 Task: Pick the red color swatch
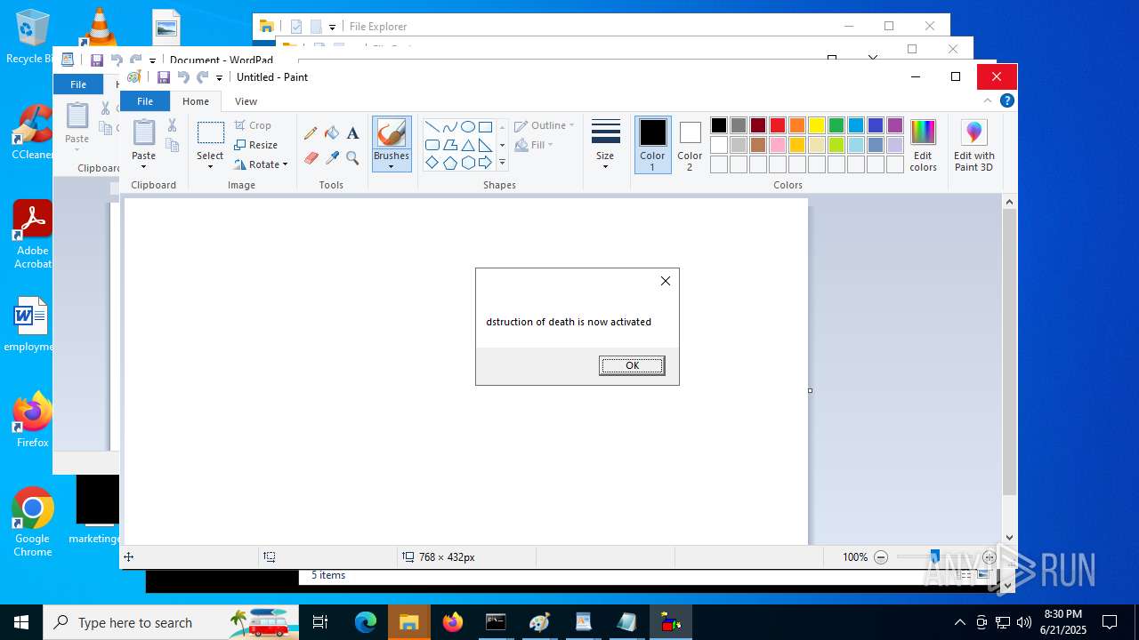778,125
